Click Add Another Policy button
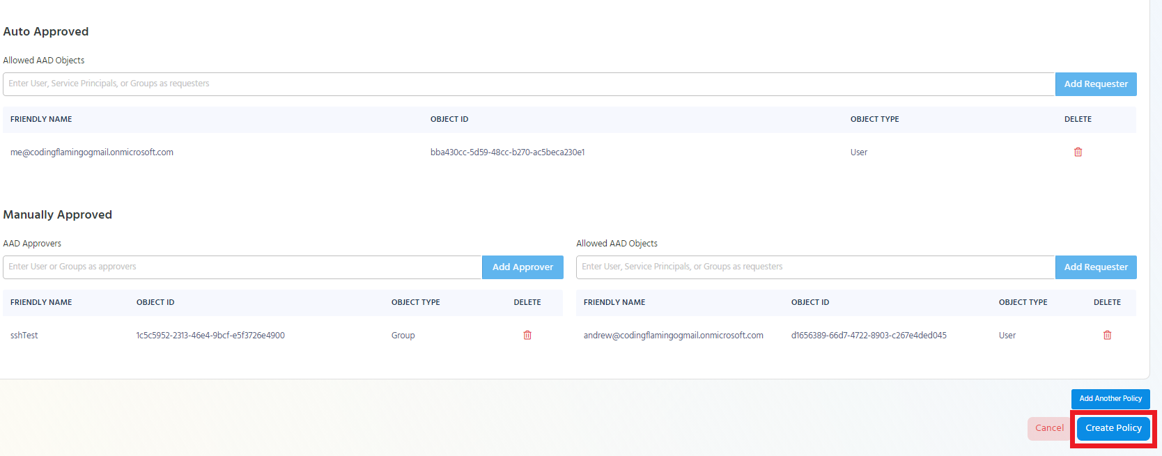The width and height of the screenshot is (1162, 456). tap(1110, 399)
